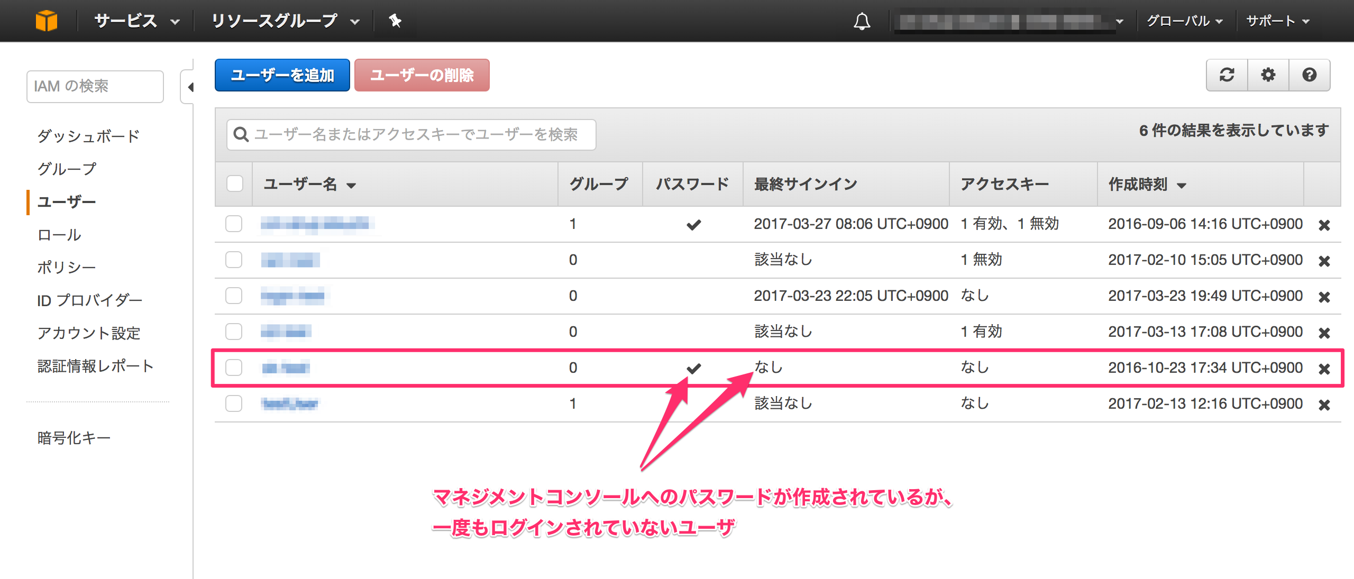Check the user created 2017-03-13 17:08

pyautogui.click(x=234, y=332)
